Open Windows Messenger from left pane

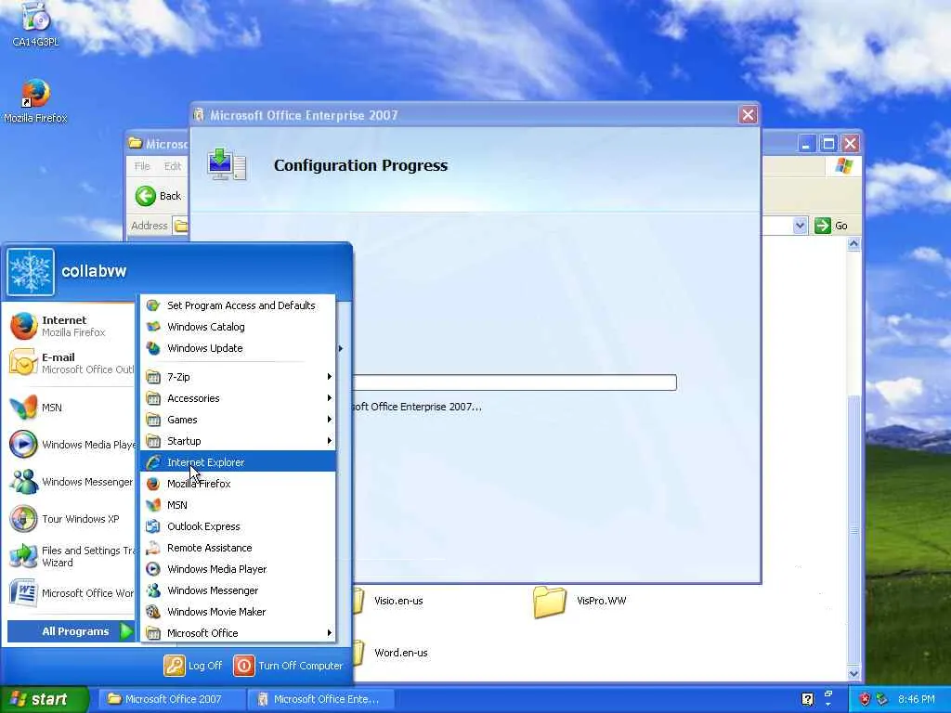click(72, 482)
